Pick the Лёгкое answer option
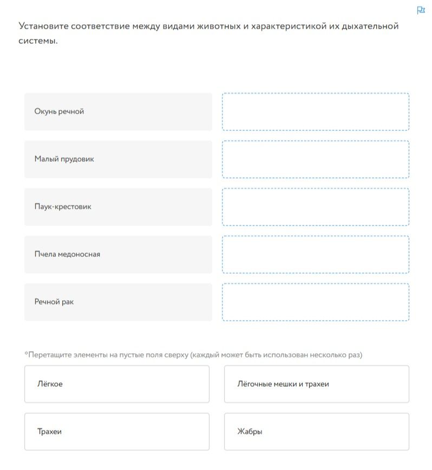Image resolution: width=432 pixels, height=470 pixels. (117, 384)
